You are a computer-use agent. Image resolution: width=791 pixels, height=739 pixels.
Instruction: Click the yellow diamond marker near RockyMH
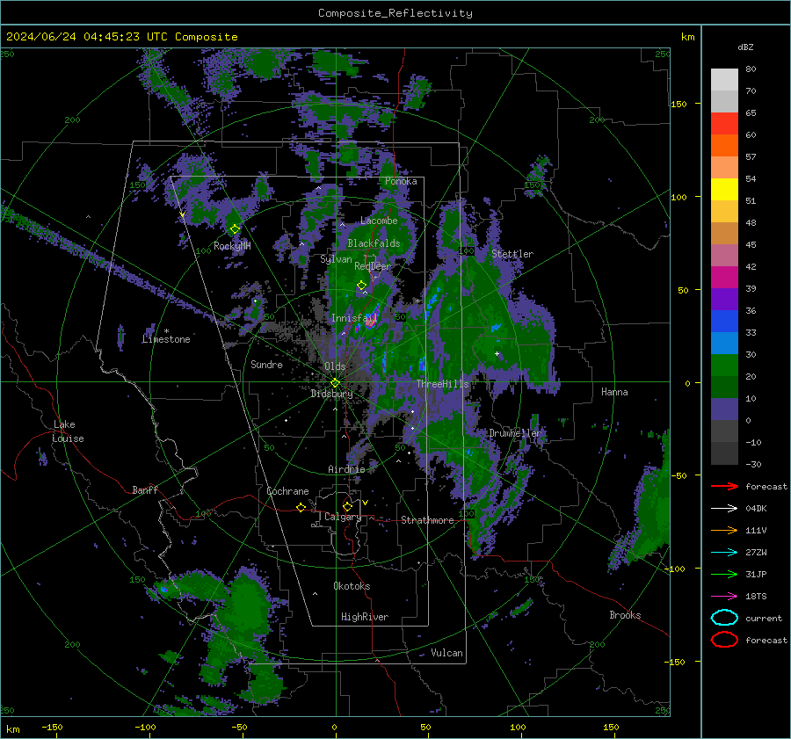(235, 229)
